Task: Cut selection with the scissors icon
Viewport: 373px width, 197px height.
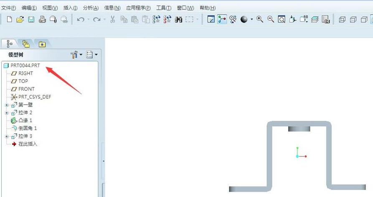Action: tap(112, 19)
